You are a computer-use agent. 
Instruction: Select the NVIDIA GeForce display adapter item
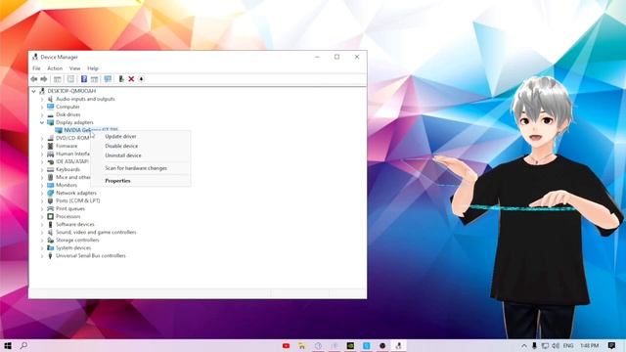(x=91, y=130)
